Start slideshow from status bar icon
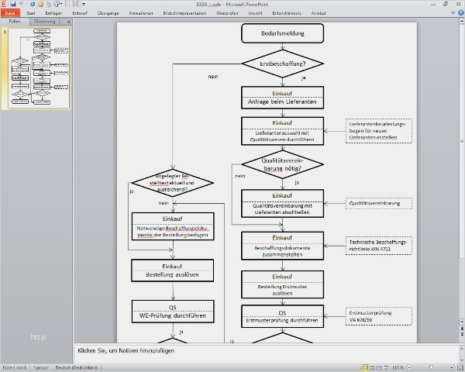The height and width of the screenshot is (372, 465). (x=386, y=368)
